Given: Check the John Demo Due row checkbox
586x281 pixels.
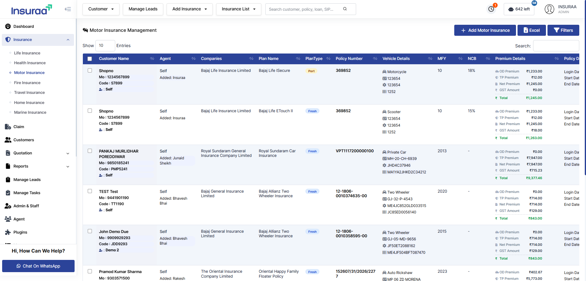Looking at the screenshot, I should (90, 231).
